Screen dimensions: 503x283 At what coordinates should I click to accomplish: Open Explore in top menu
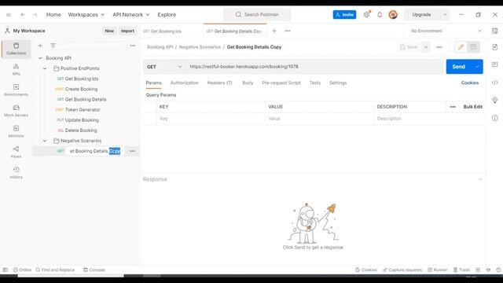click(167, 15)
